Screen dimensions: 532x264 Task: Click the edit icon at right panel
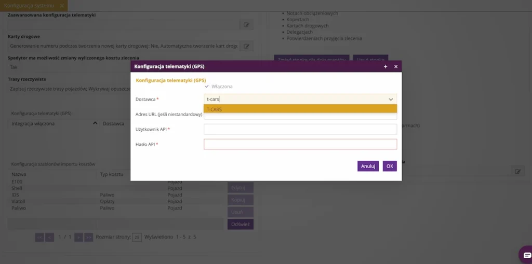[517, 172]
